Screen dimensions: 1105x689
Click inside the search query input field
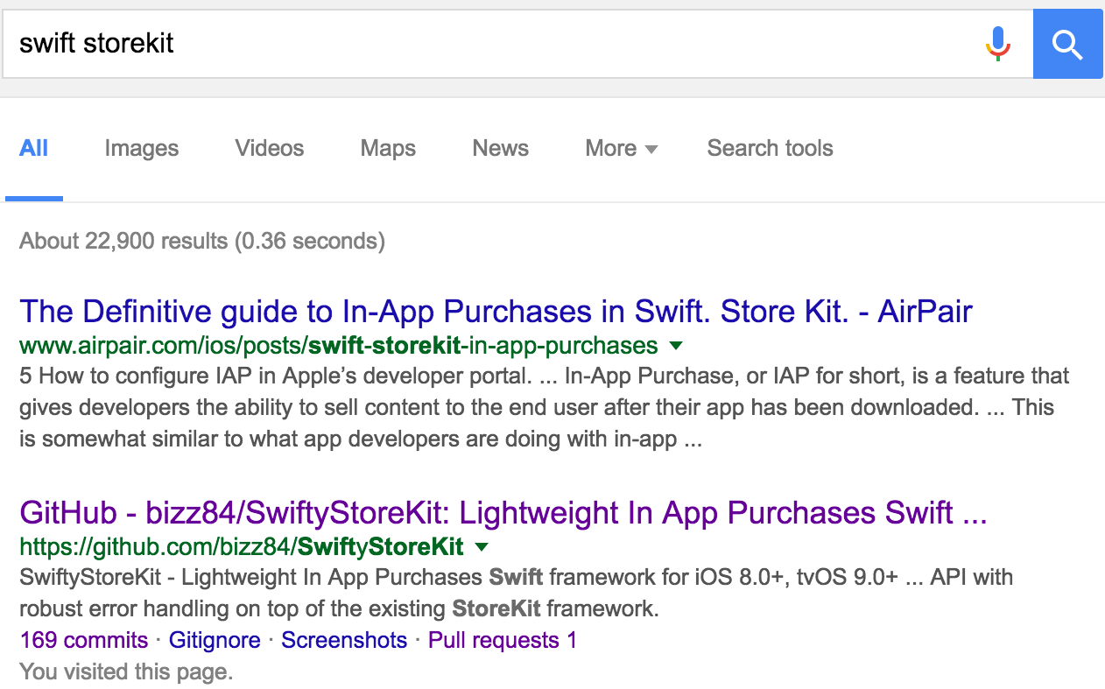click(350, 44)
